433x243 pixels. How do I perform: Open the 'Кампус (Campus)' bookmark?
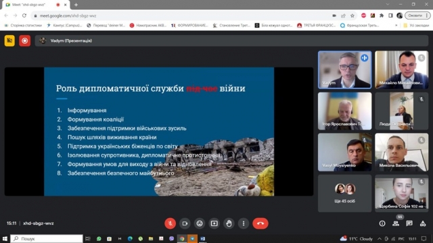pyautogui.click(x=64, y=26)
